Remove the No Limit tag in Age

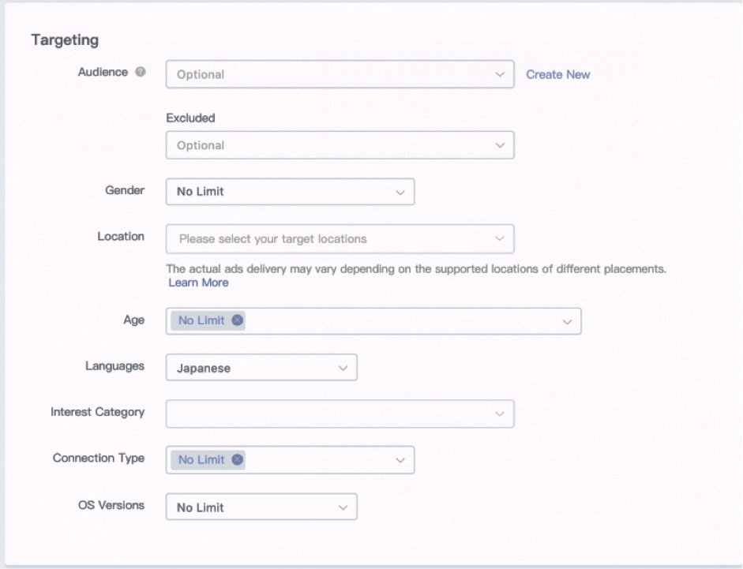238,320
